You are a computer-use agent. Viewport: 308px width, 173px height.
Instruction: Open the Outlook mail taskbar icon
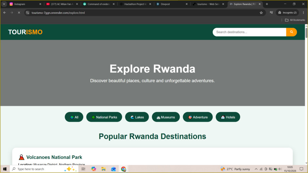pos(113,169)
